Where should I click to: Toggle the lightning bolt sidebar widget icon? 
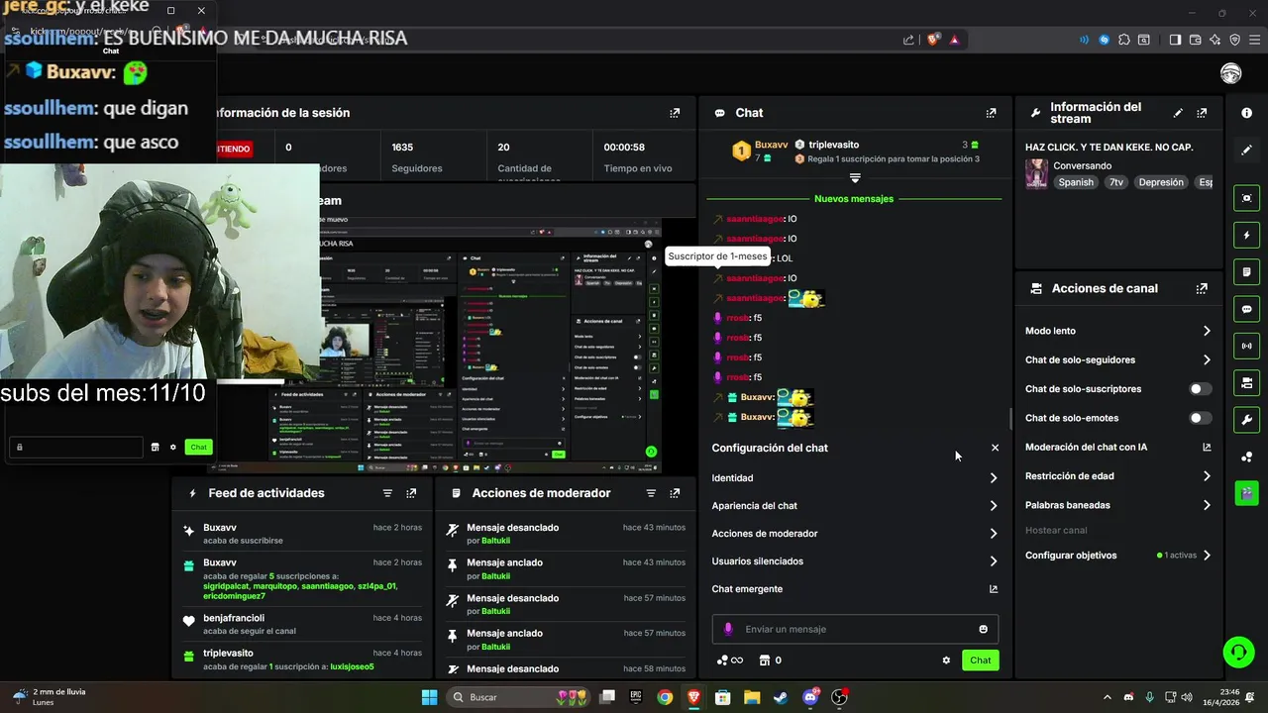point(1246,236)
